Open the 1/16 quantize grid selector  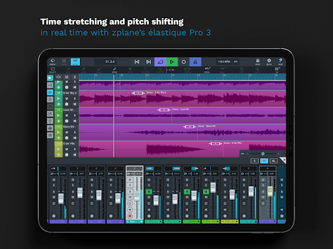(170, 69)
